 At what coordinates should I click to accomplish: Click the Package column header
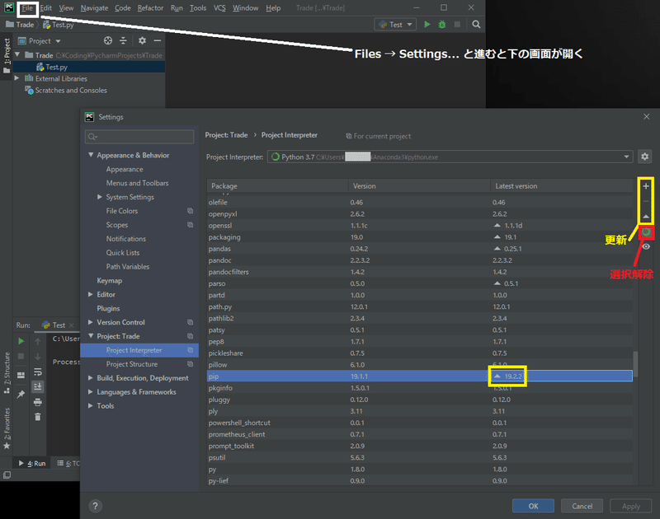pyautogui.click(x=277, y=185)
